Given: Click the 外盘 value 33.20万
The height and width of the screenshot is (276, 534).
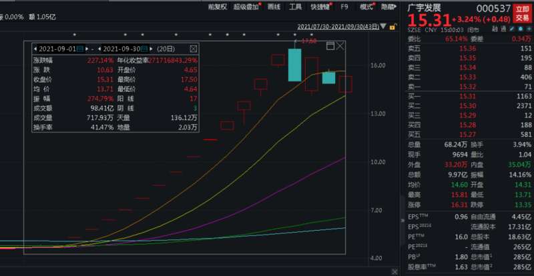Looking at the screenshot, I should click(456, 165).
